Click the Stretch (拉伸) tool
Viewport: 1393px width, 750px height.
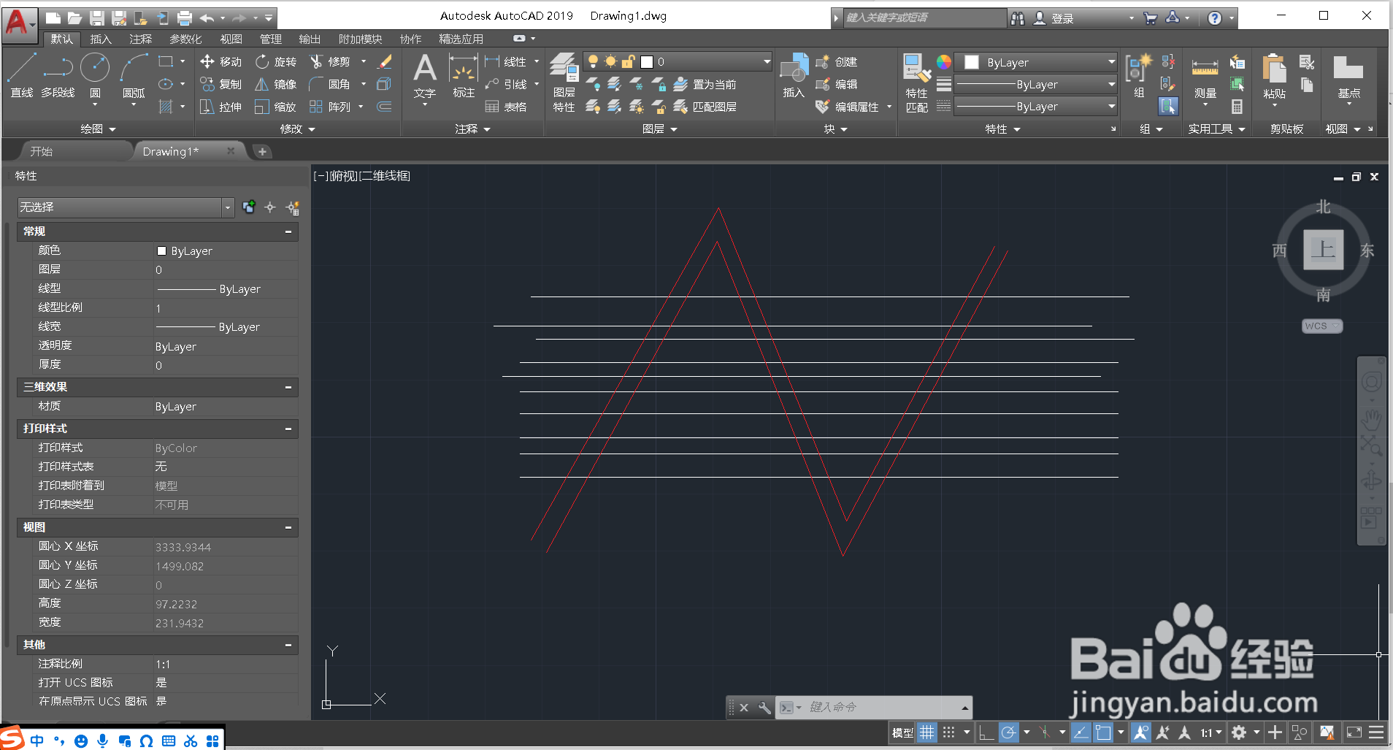point(221,107)
